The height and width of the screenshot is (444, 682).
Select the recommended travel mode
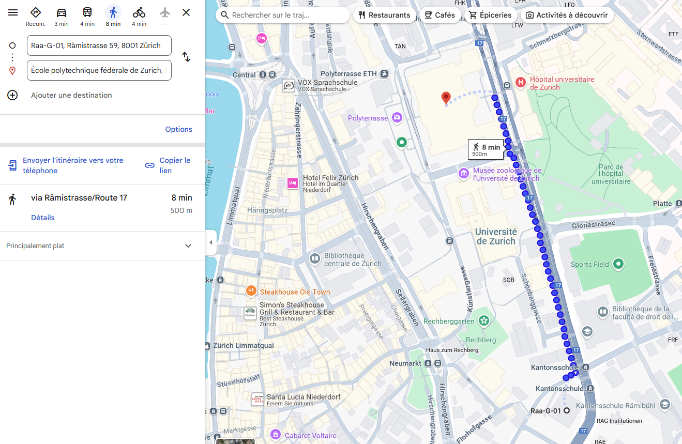(x=36, y=17)
